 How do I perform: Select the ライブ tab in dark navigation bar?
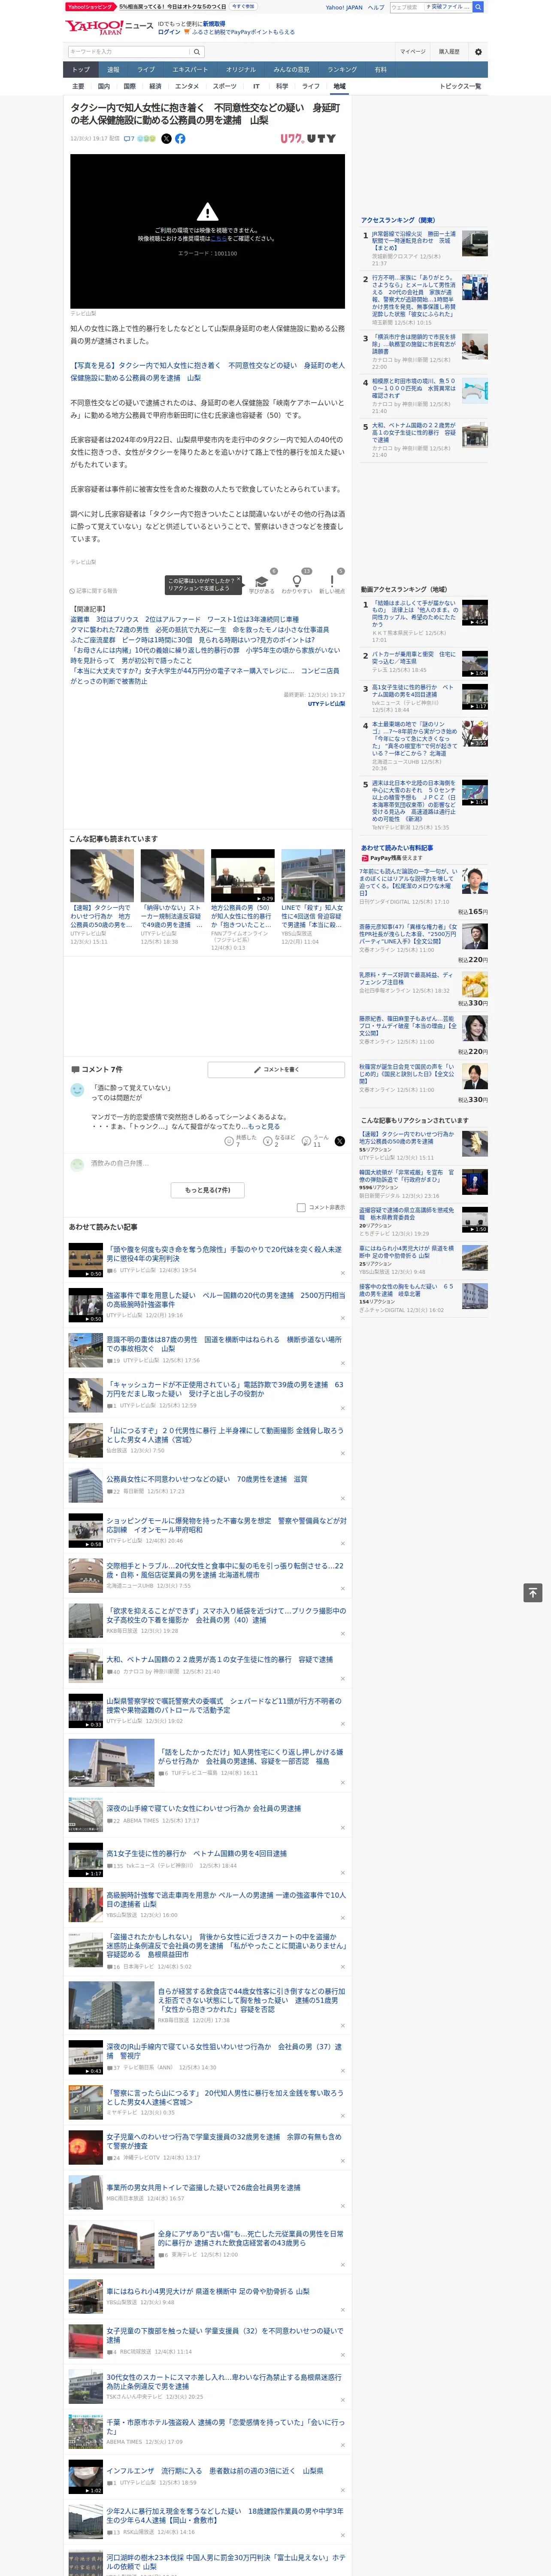click(x=146, y=70)
